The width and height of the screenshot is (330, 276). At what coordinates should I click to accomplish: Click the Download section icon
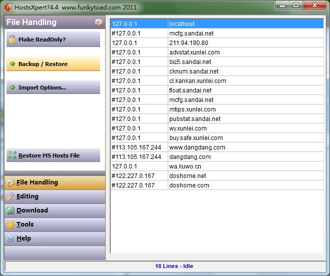[10, 210]
